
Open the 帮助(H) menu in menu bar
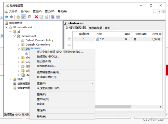(62, 11)
